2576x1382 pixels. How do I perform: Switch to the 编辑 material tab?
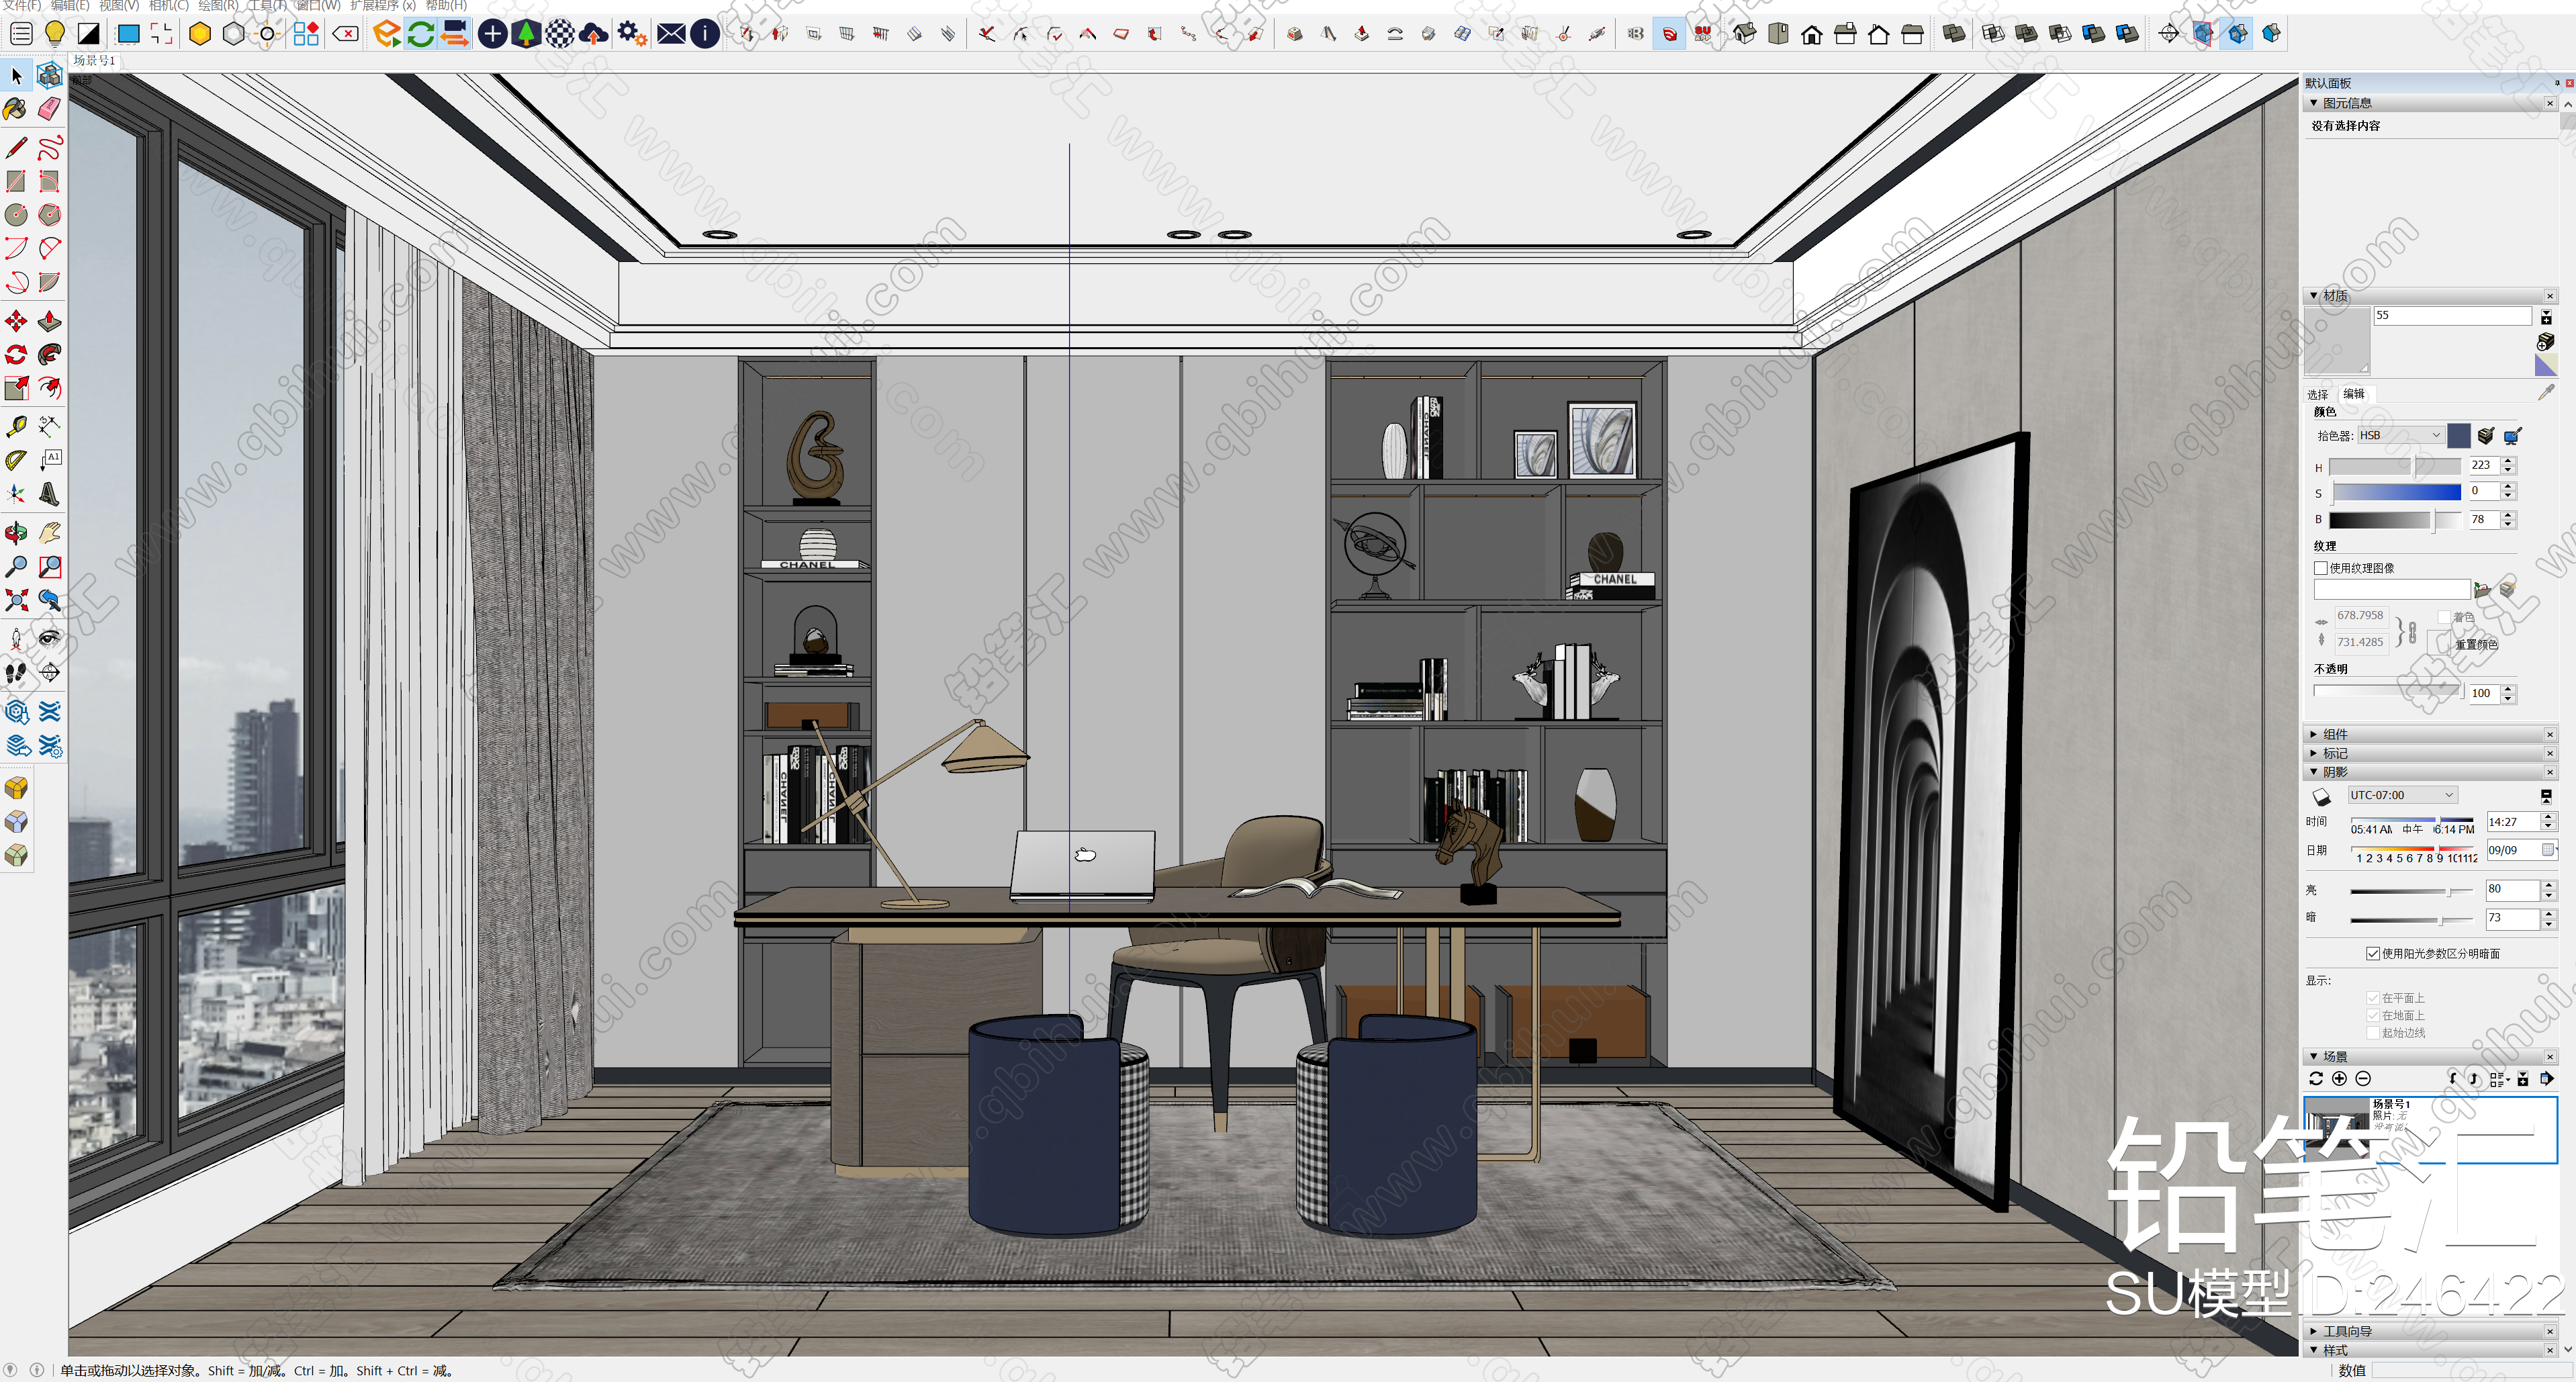[x=2354, y=394]
